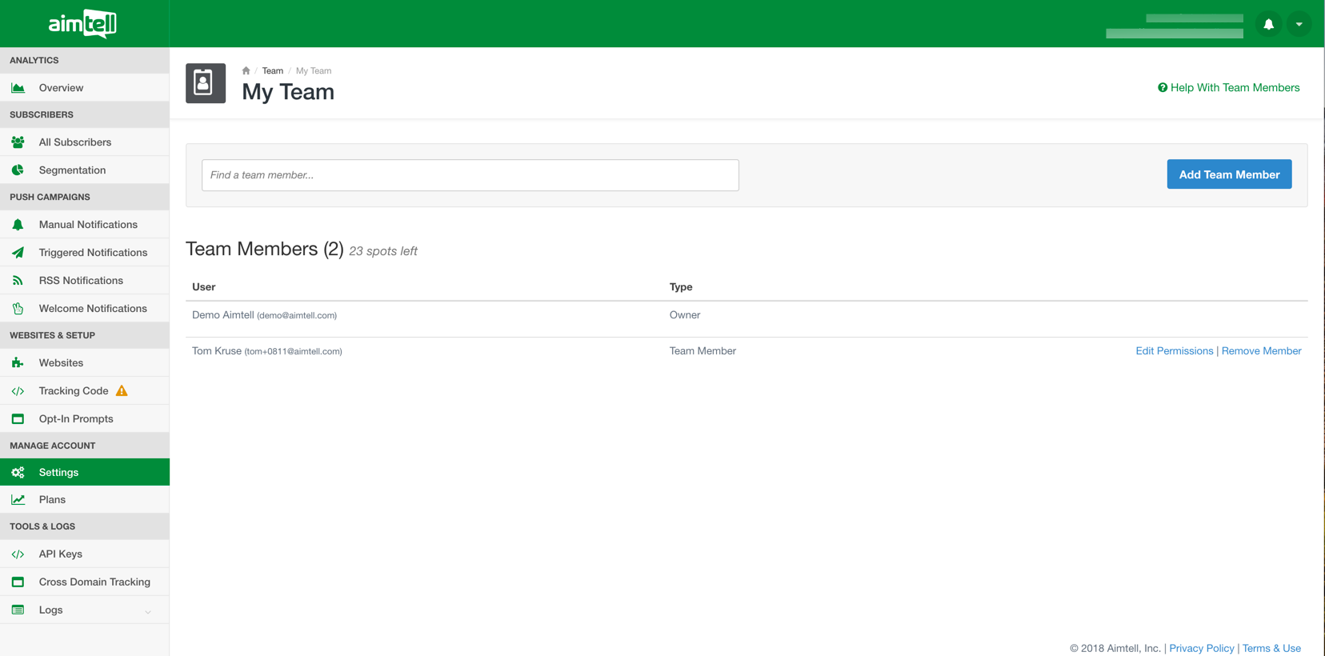Expand the Logs menu chevron
Screen dimensions: 1325x656
tap(148, 611)
